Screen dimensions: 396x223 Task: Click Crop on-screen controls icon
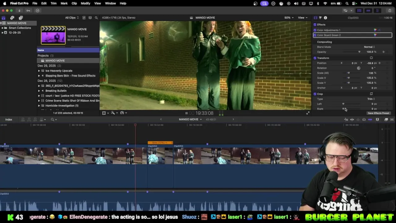coord(371,94)
